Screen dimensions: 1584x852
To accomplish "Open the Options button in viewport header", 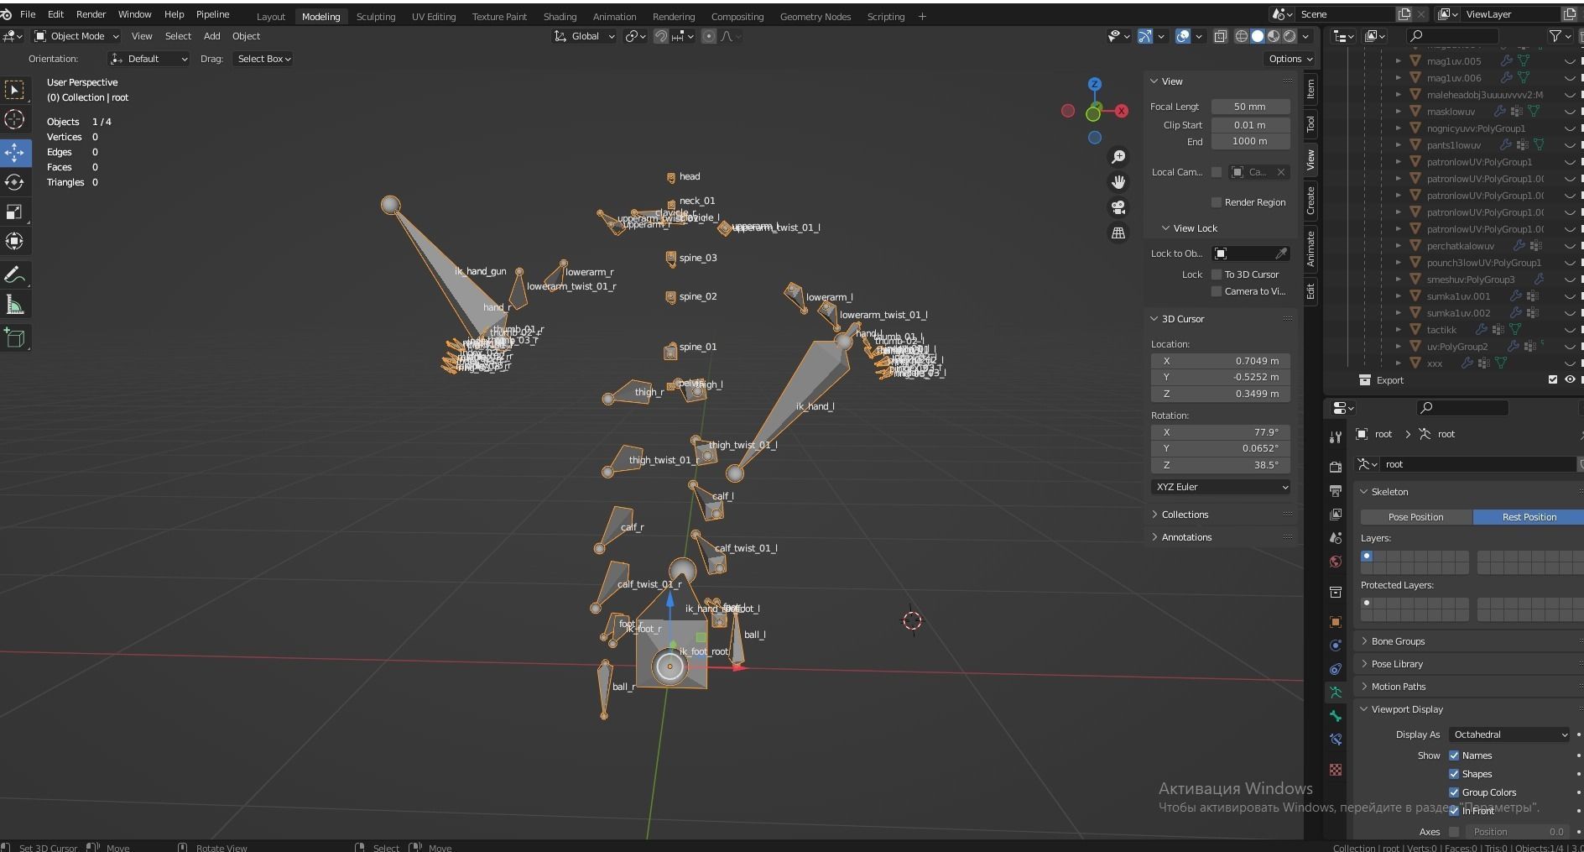I will [x=1290, y=59].
